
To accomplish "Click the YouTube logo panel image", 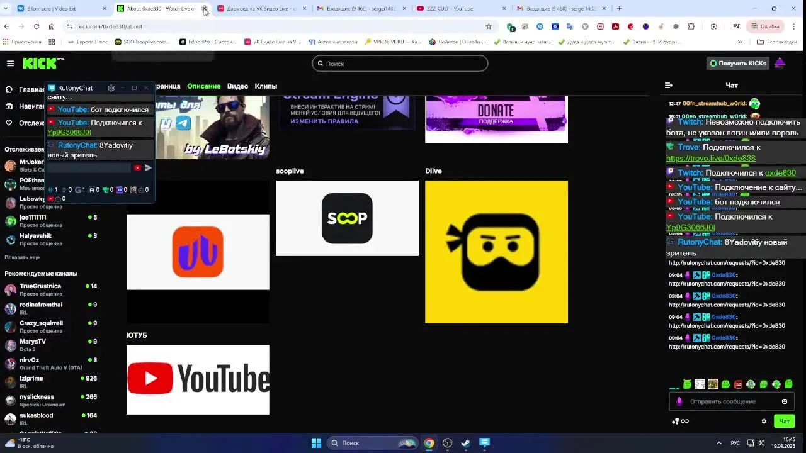I will click(x=198, y=380).
